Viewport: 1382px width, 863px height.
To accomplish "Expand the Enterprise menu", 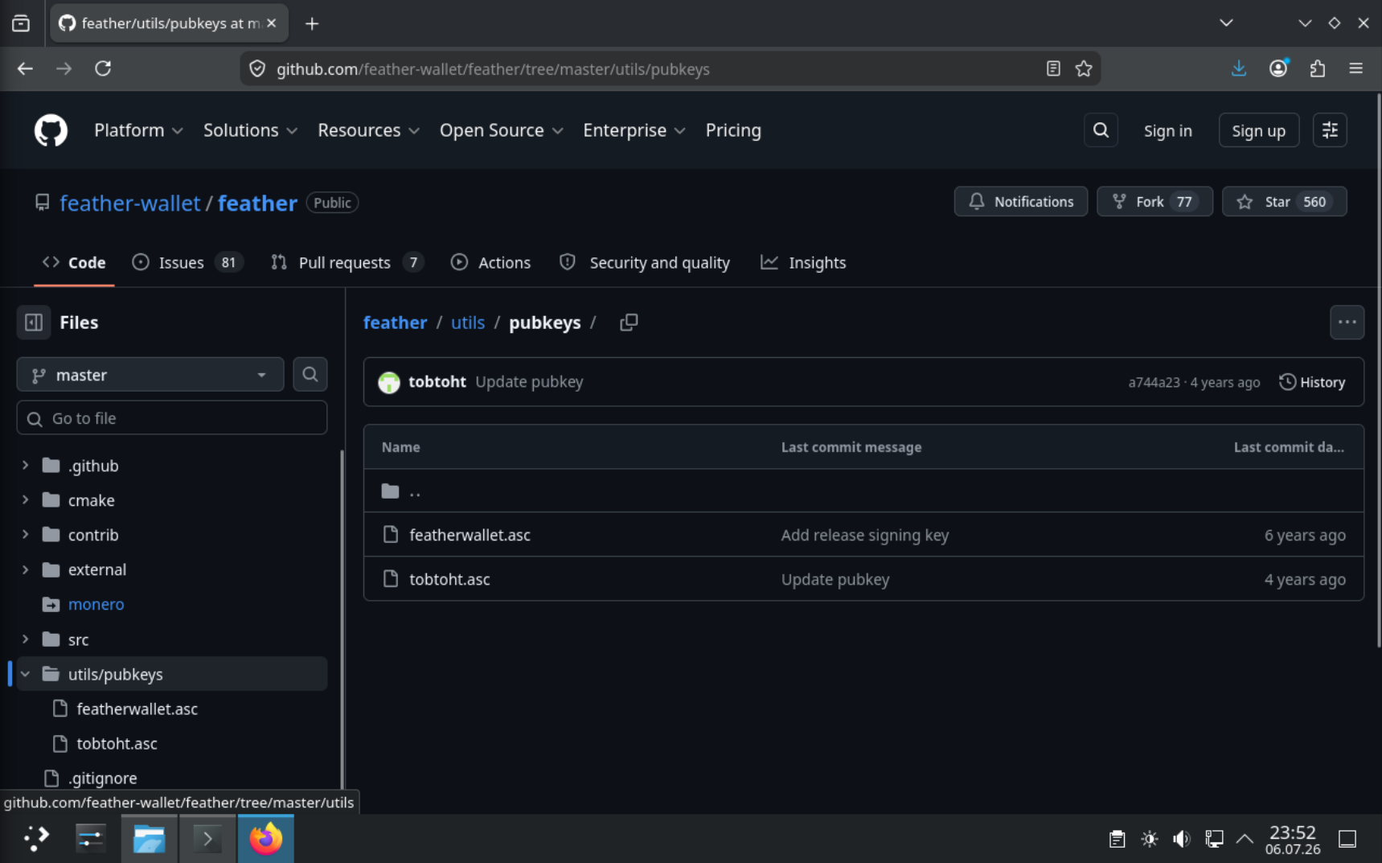I will point(634,130).
